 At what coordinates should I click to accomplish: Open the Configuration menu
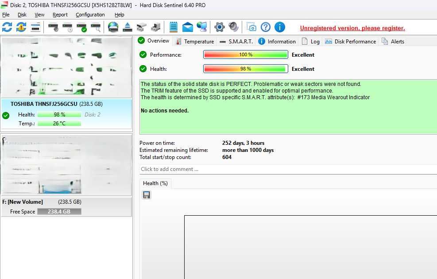(x=90, y=15)
